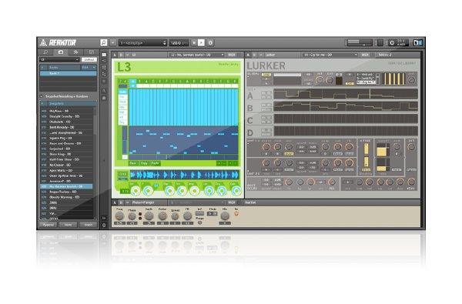
Task: Switch to the camera snapshots tab in the sidebar
Action: coord(61,52)
